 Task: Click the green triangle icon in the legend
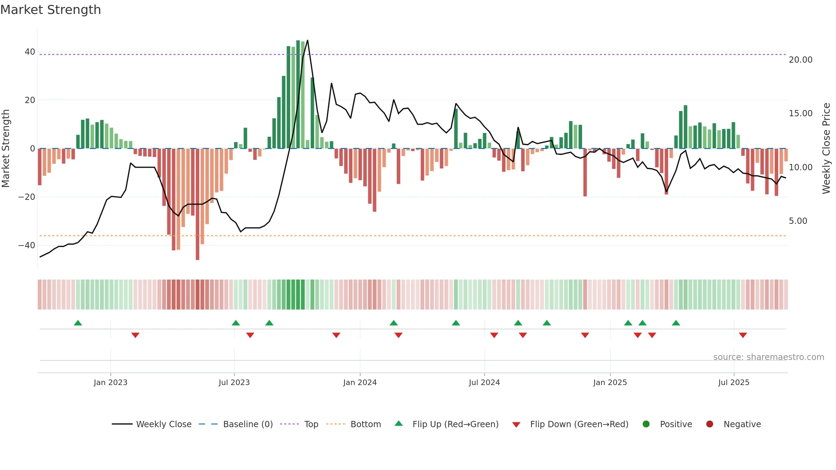[399, 423]
